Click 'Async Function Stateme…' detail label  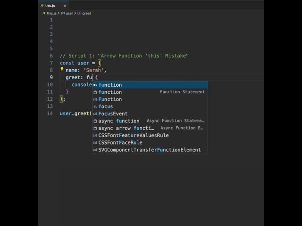(176, 121)
